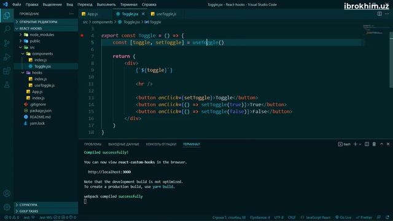
Task: Open the Accounts menu icon
Action: coord(7,193)
